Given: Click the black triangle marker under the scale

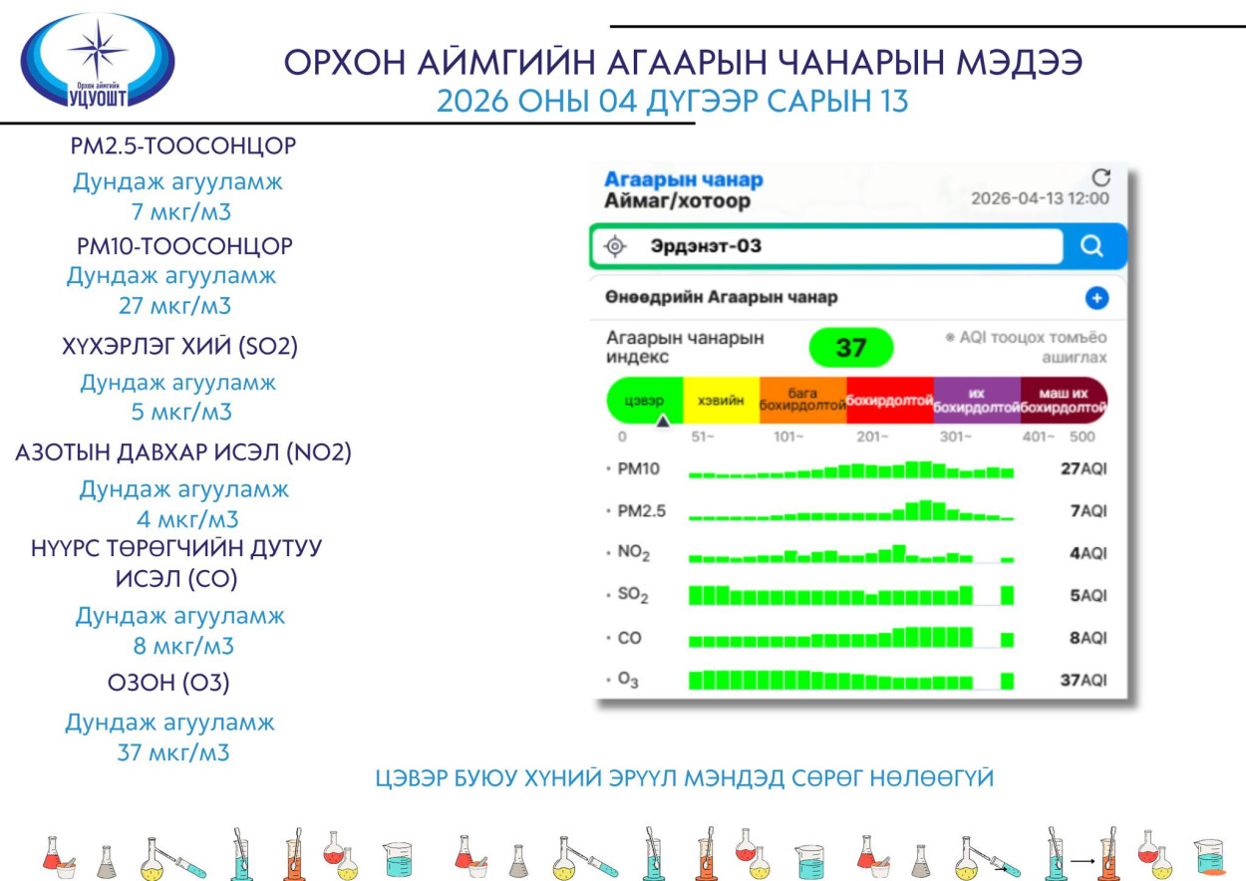Looking at the screenshot, I should pyautogui.click(x=662, y=422).
